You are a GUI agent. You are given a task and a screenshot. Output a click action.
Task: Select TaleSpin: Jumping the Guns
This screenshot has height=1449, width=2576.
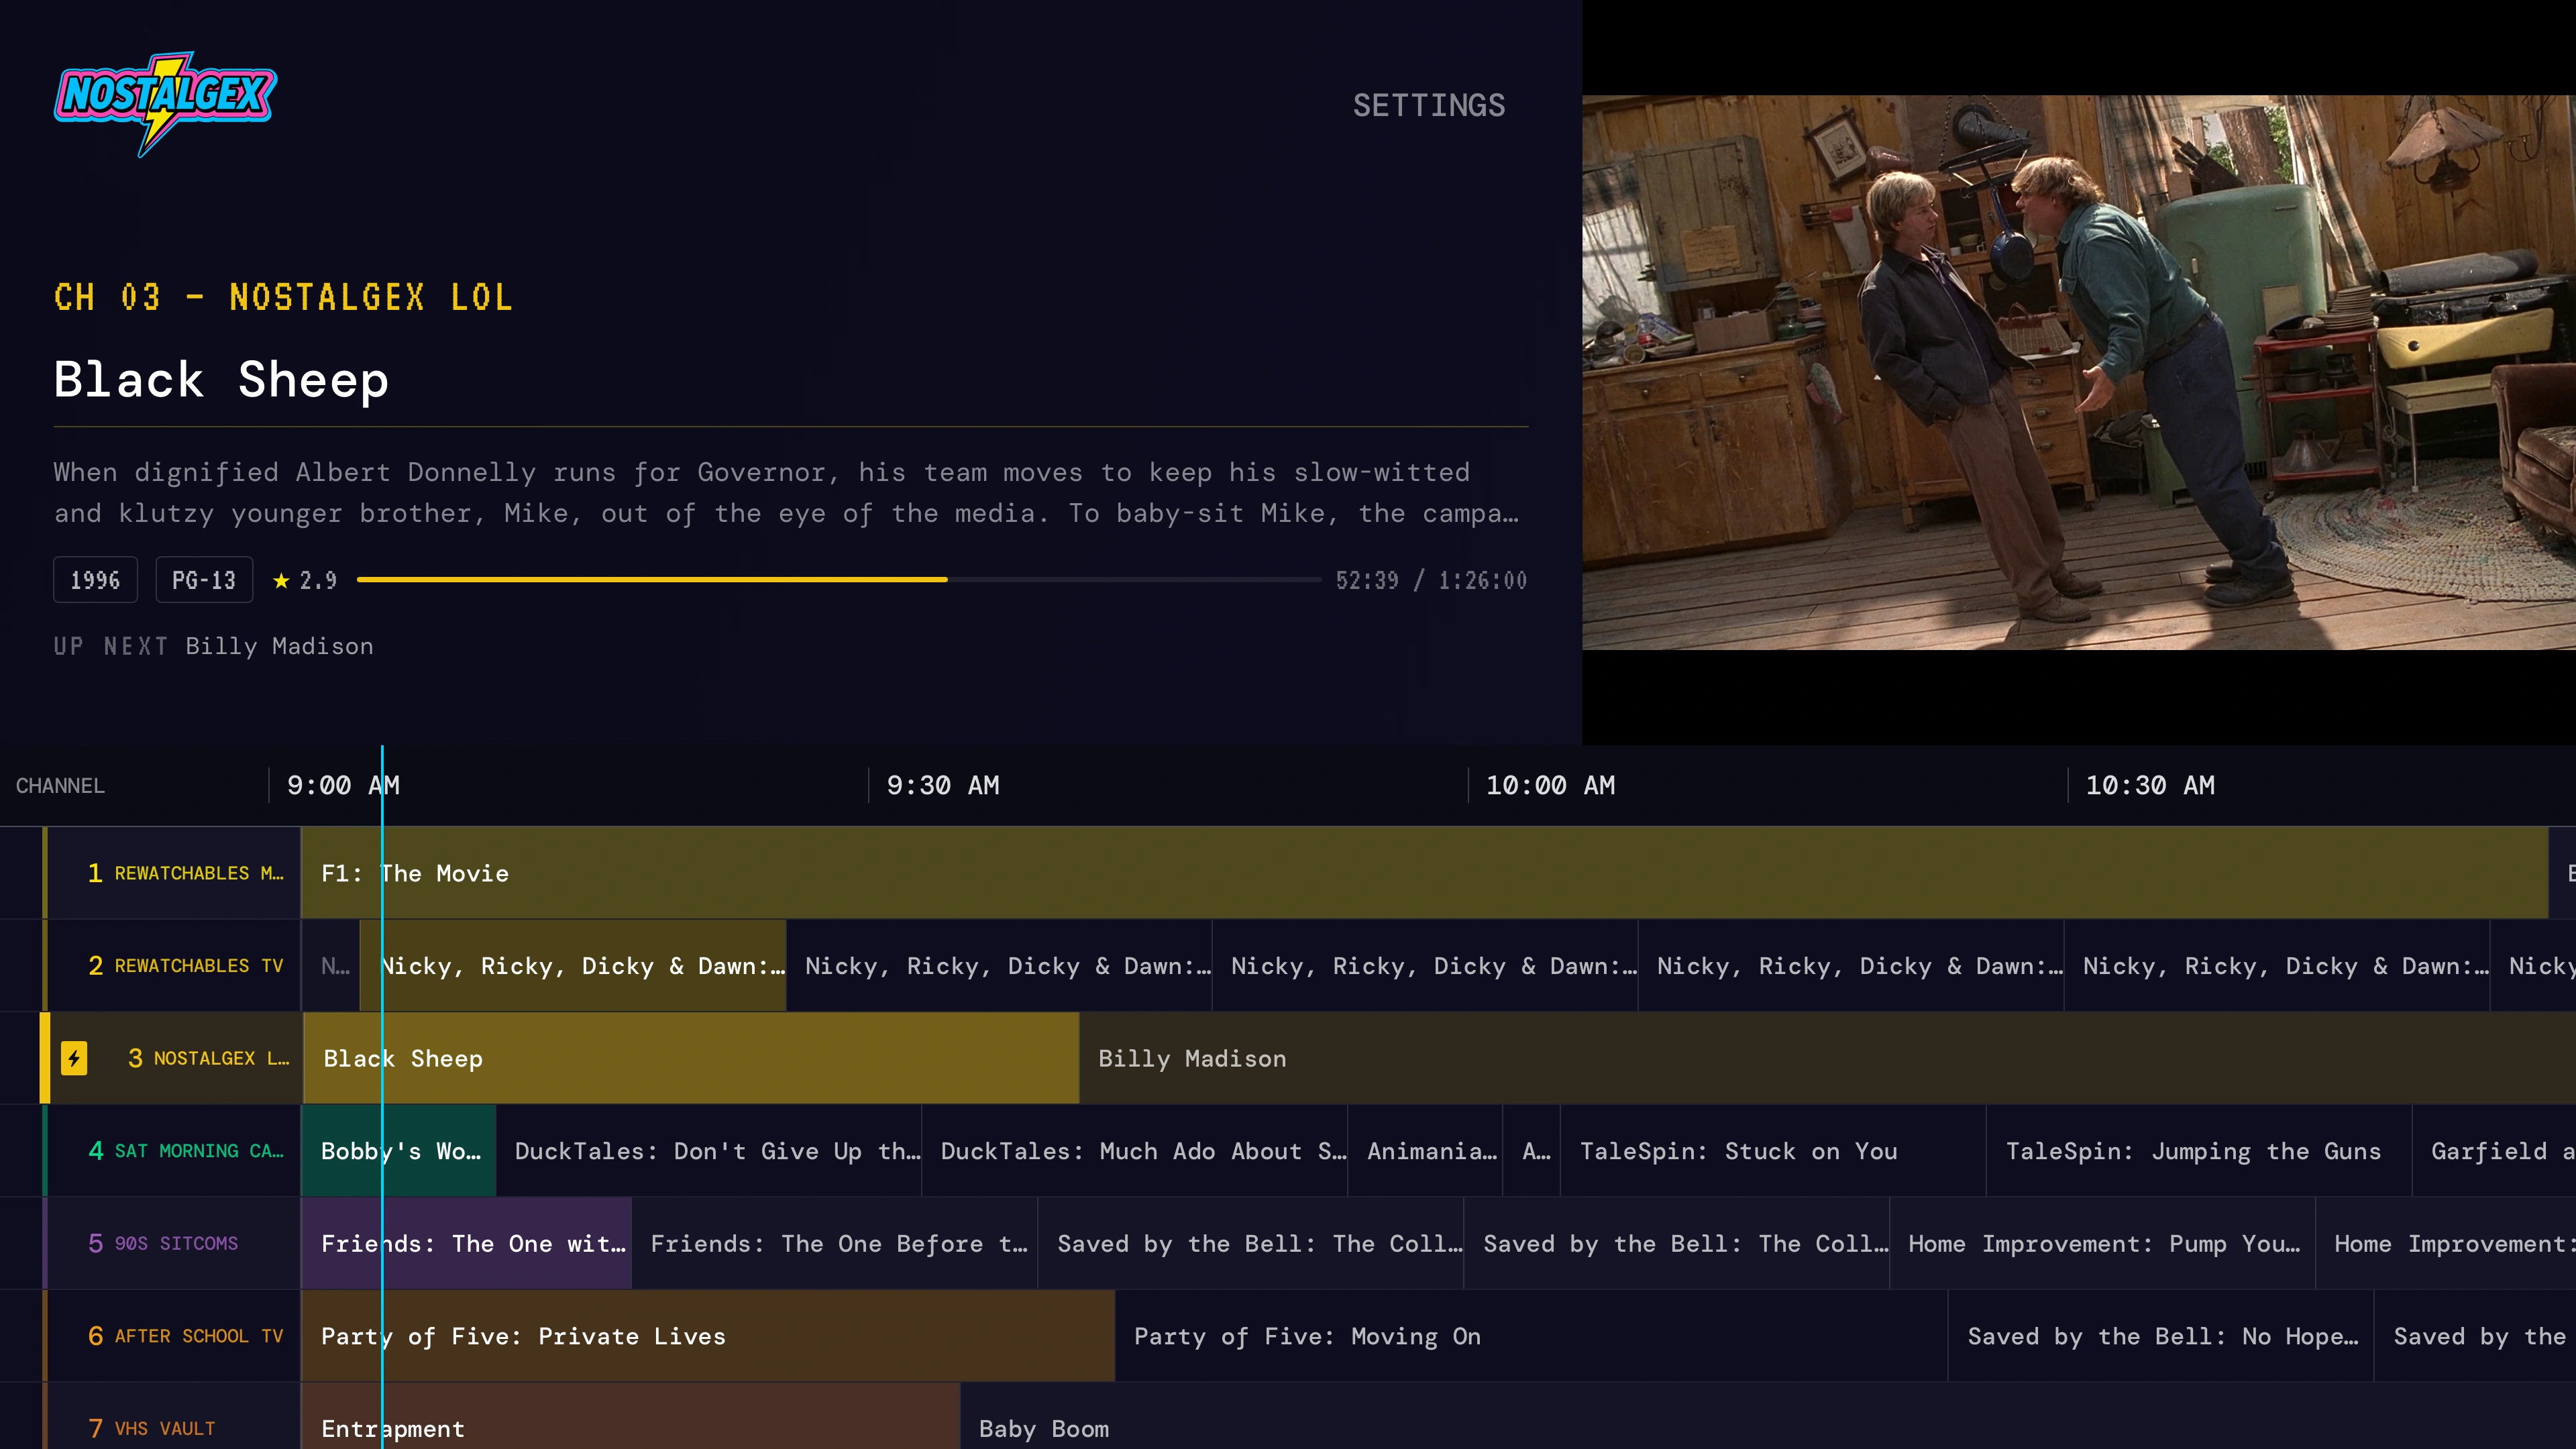pos(2200,1151)
